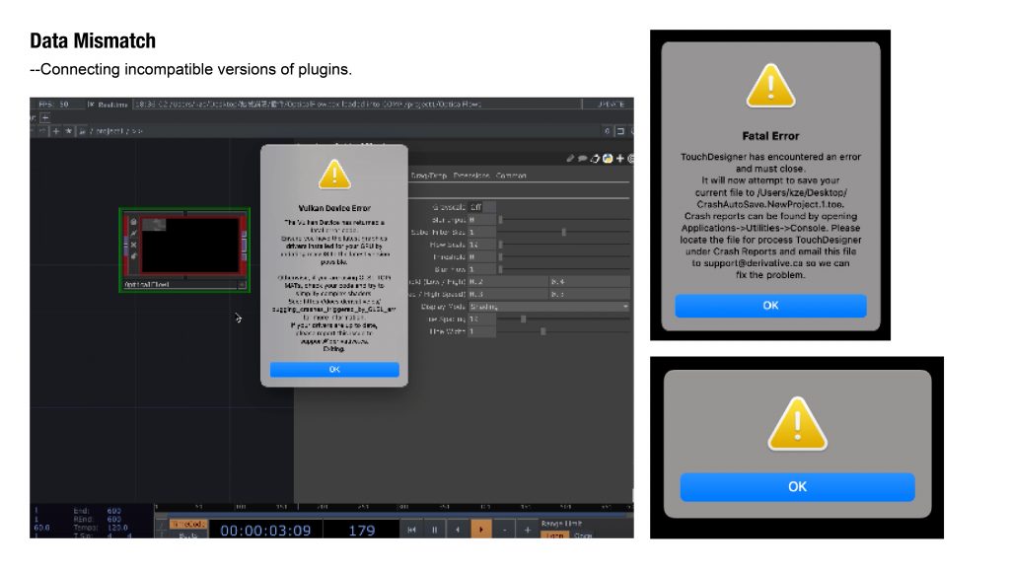Click the diagonal arrow flag on the opticalFlow node
The image size is (1010, 568).
pos(133,233)
